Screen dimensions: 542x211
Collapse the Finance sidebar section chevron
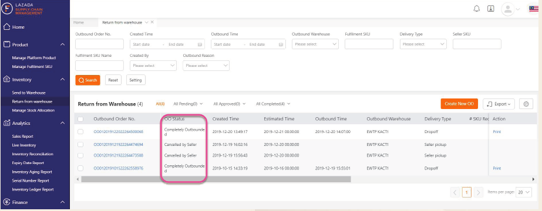63,202
